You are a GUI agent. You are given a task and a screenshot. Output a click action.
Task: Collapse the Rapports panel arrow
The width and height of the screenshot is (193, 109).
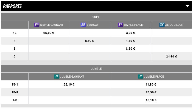point(187,6)
